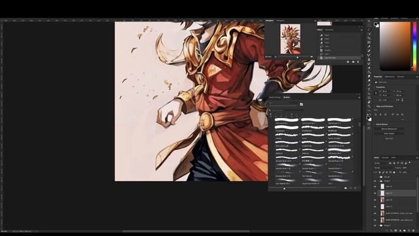Collapse the Transform section in Properties
419x236 pixels.
click(x=374, y=87)
